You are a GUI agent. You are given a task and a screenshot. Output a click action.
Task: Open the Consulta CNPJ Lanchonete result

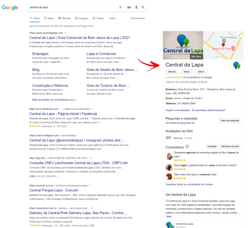click(x=79, y=163)
